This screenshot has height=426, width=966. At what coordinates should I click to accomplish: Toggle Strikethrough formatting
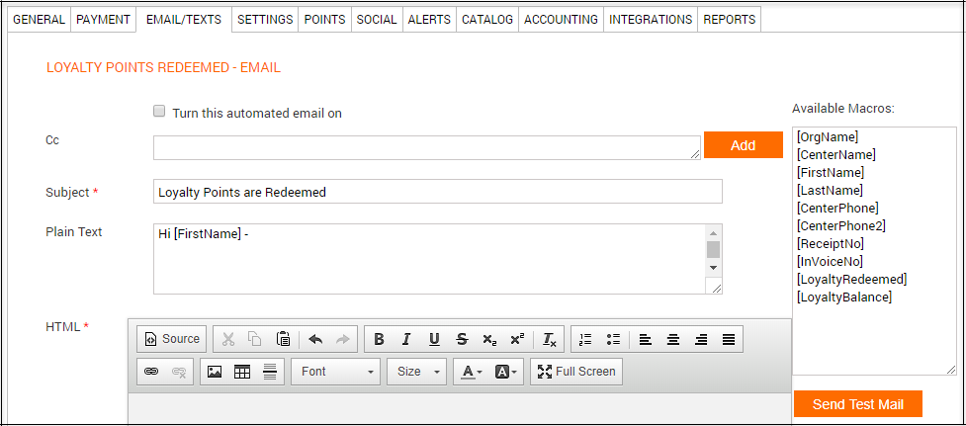[x=462, y=339]
